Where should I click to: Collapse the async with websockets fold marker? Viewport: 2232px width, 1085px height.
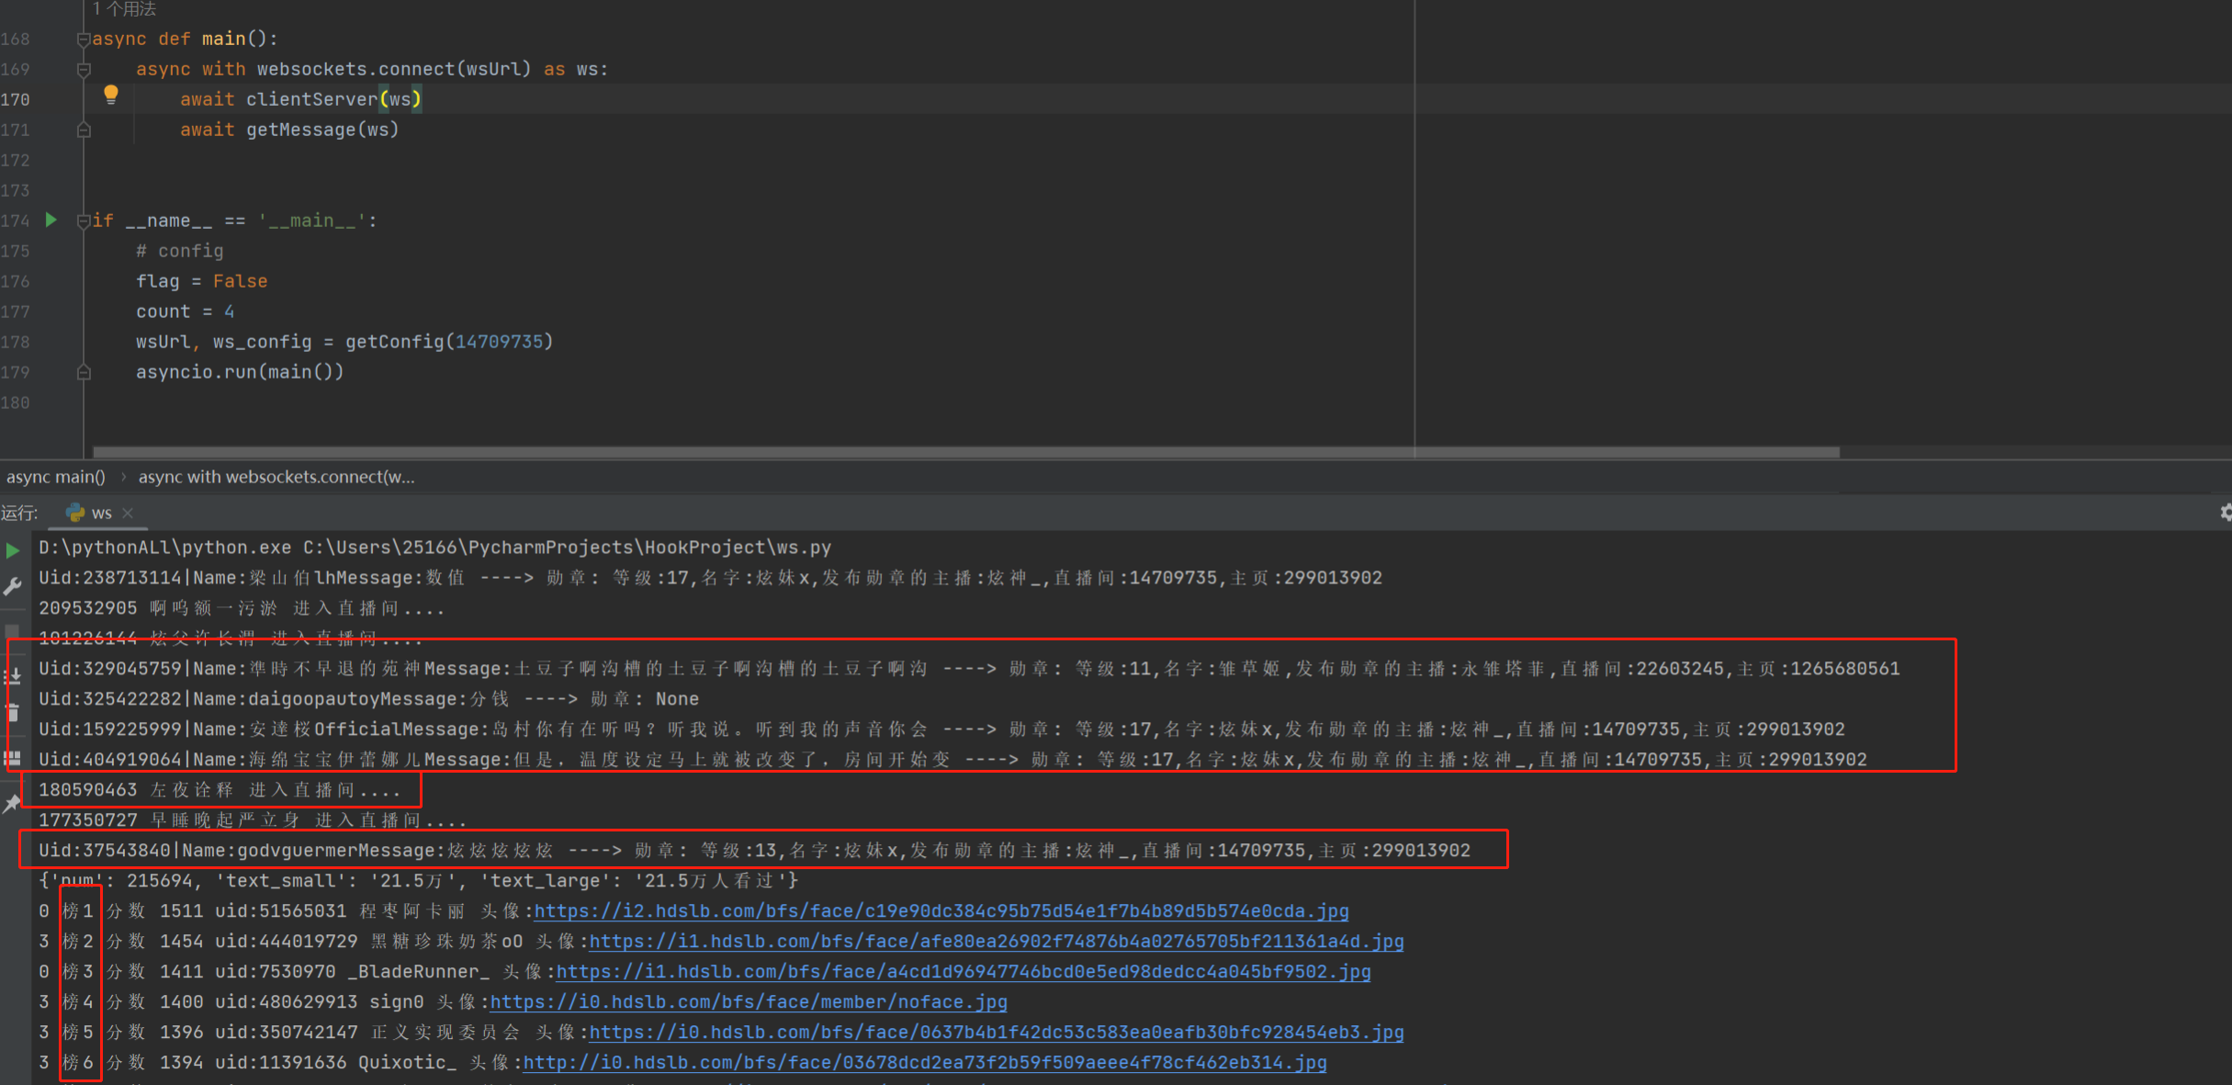click(84, 70)
